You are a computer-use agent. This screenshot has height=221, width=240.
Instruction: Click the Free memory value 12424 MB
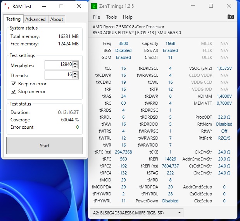pos(68,44)
